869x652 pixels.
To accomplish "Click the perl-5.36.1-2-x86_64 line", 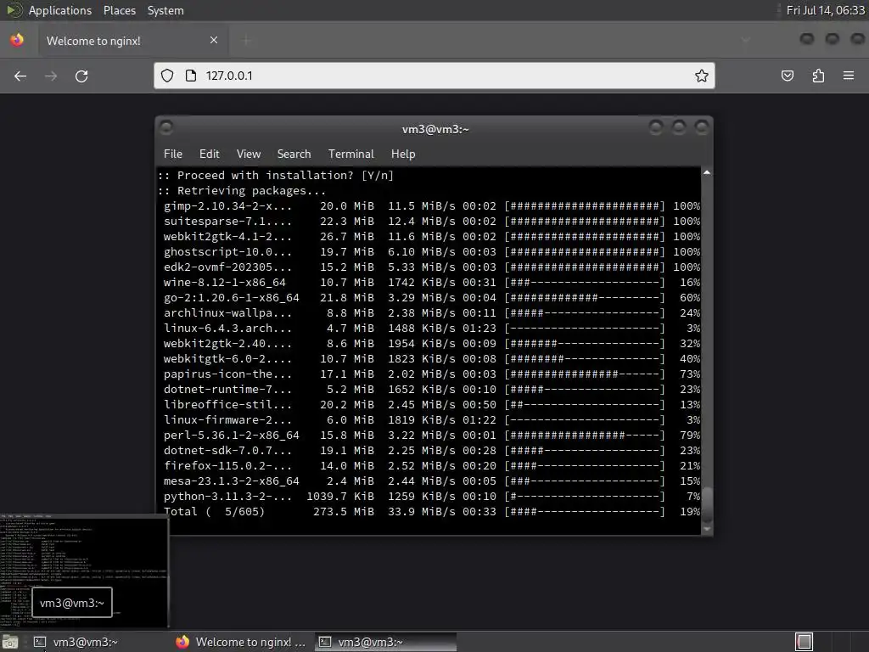I will [x=432, y=436].
